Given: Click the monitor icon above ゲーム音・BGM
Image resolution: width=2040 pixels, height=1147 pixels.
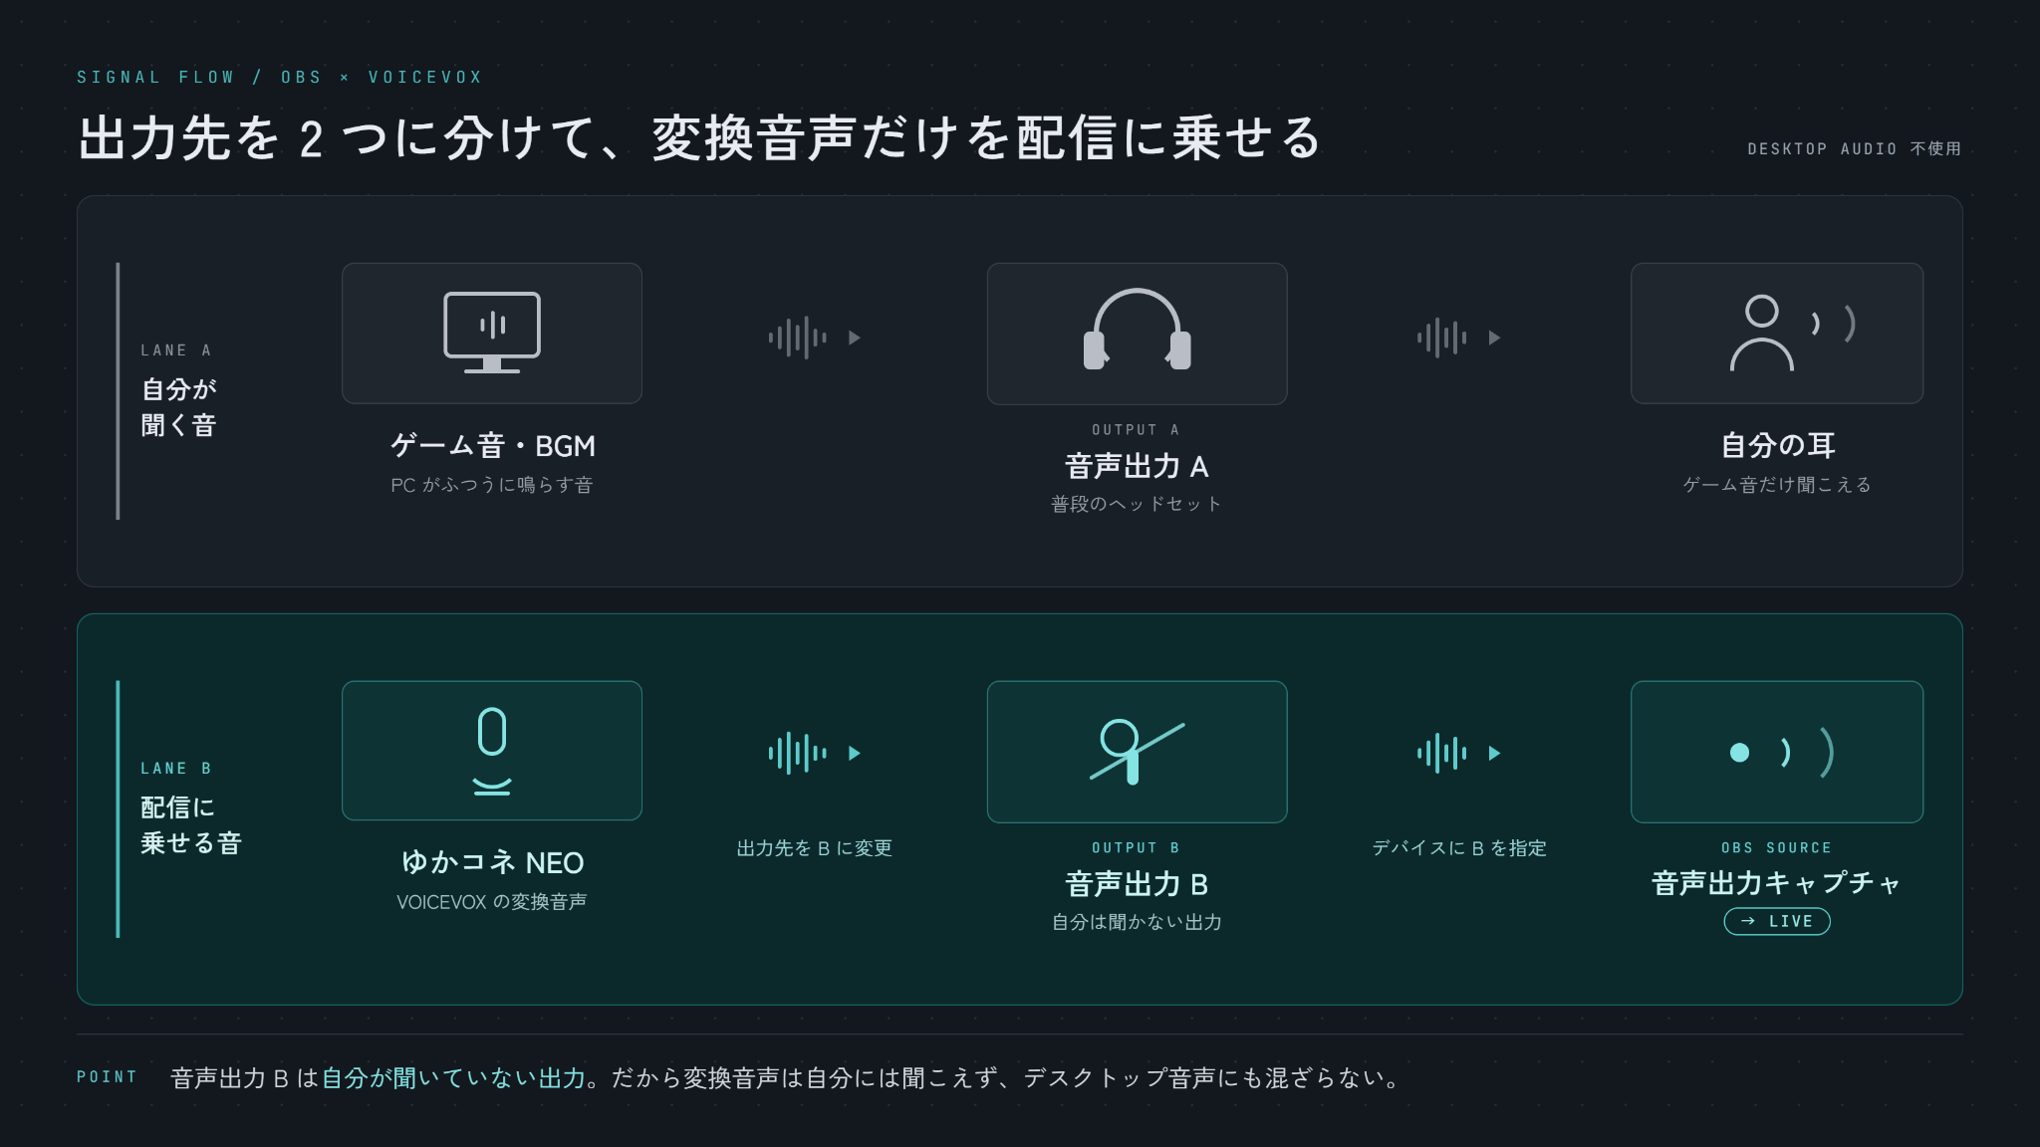Looking at the screenshot, I should (492, 333).
